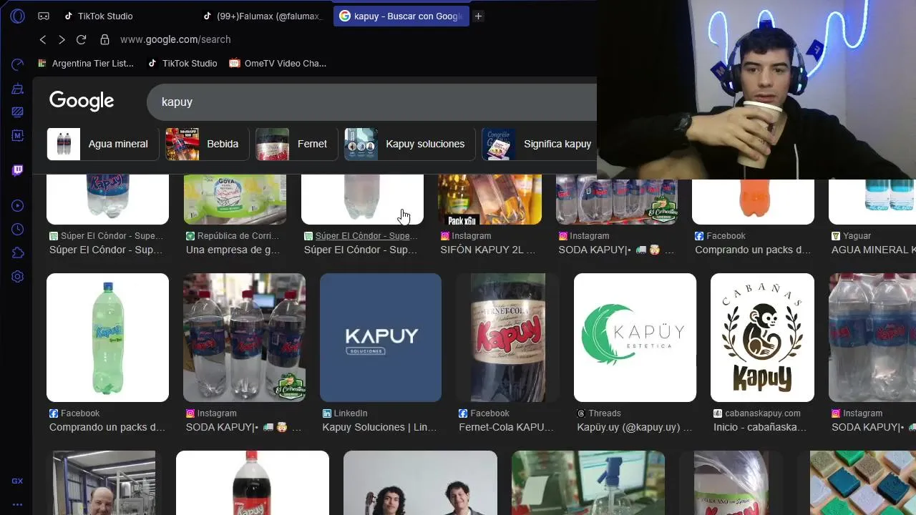The width and height of the screenshot is (916, 515).
Task: Open the M panel in sidebar
Action: pos(17,135)
